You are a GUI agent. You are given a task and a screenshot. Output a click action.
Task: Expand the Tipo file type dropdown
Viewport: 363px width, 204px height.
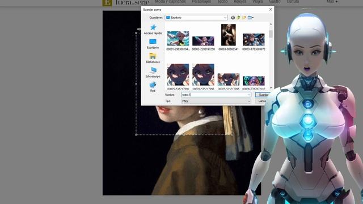[x=249, y=101]
